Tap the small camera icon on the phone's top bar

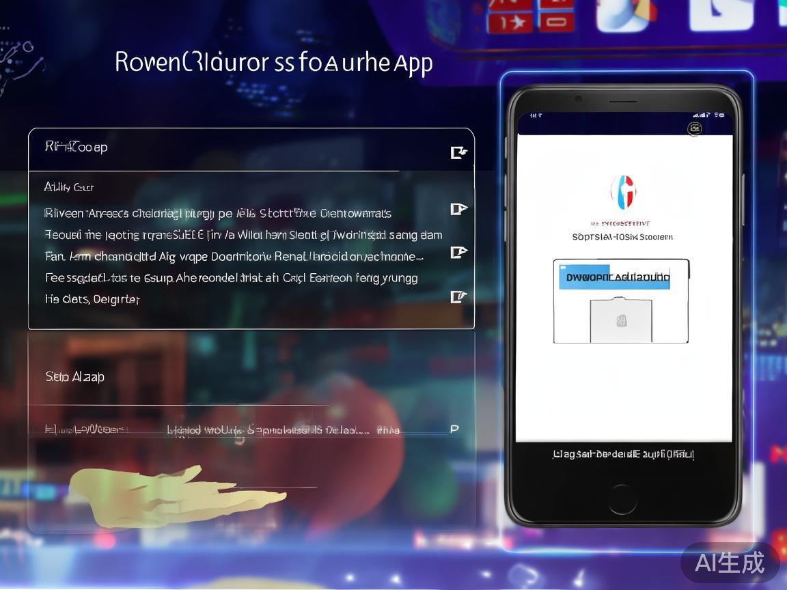click(x=695, y=128)
